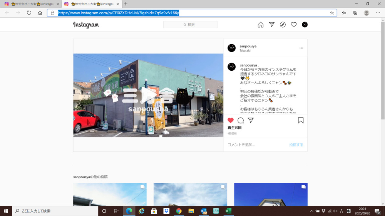The image size is (385, 216).
Task: Go back in browser
Action: click(x=7, y=13)
